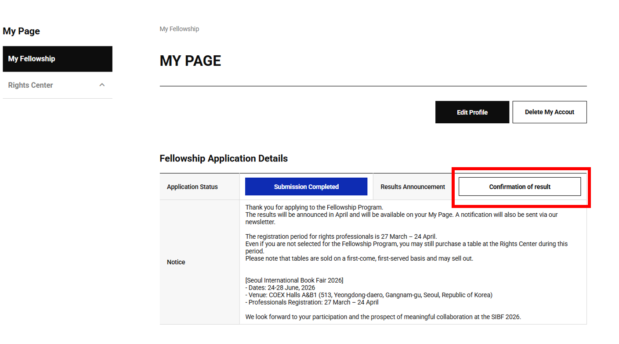Click the My Page sidebar heading

coord(21,31)
